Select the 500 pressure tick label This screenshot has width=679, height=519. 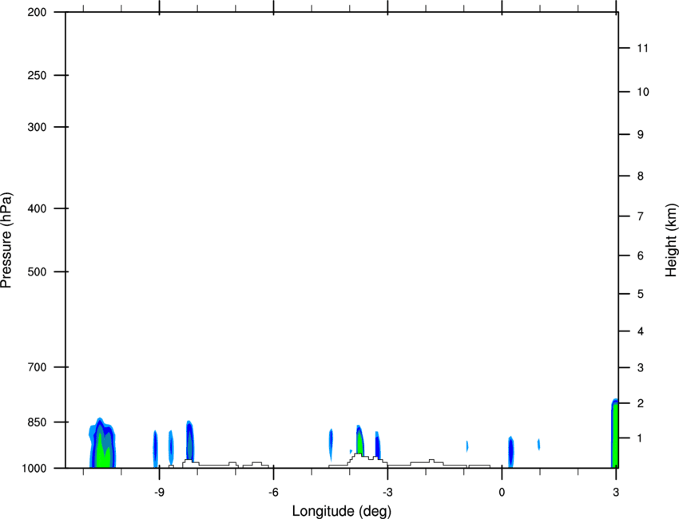(37, 271)
